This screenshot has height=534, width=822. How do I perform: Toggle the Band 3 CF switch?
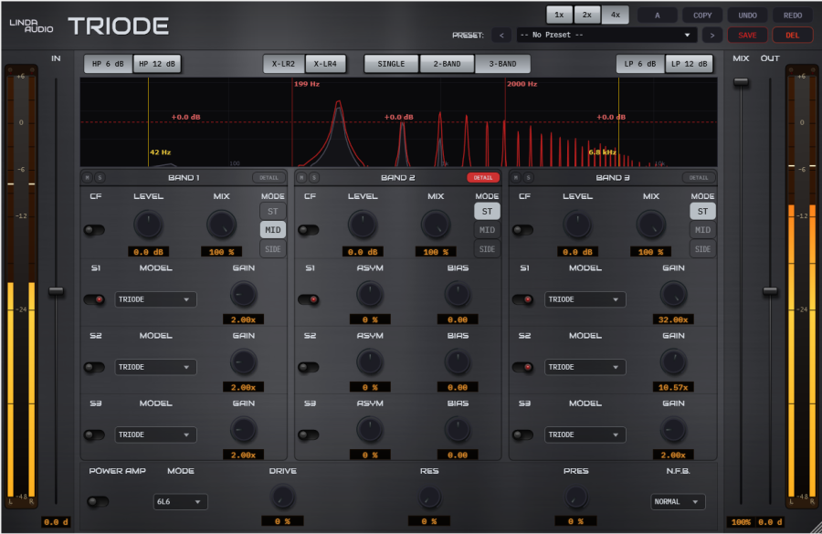coord(523,230)
